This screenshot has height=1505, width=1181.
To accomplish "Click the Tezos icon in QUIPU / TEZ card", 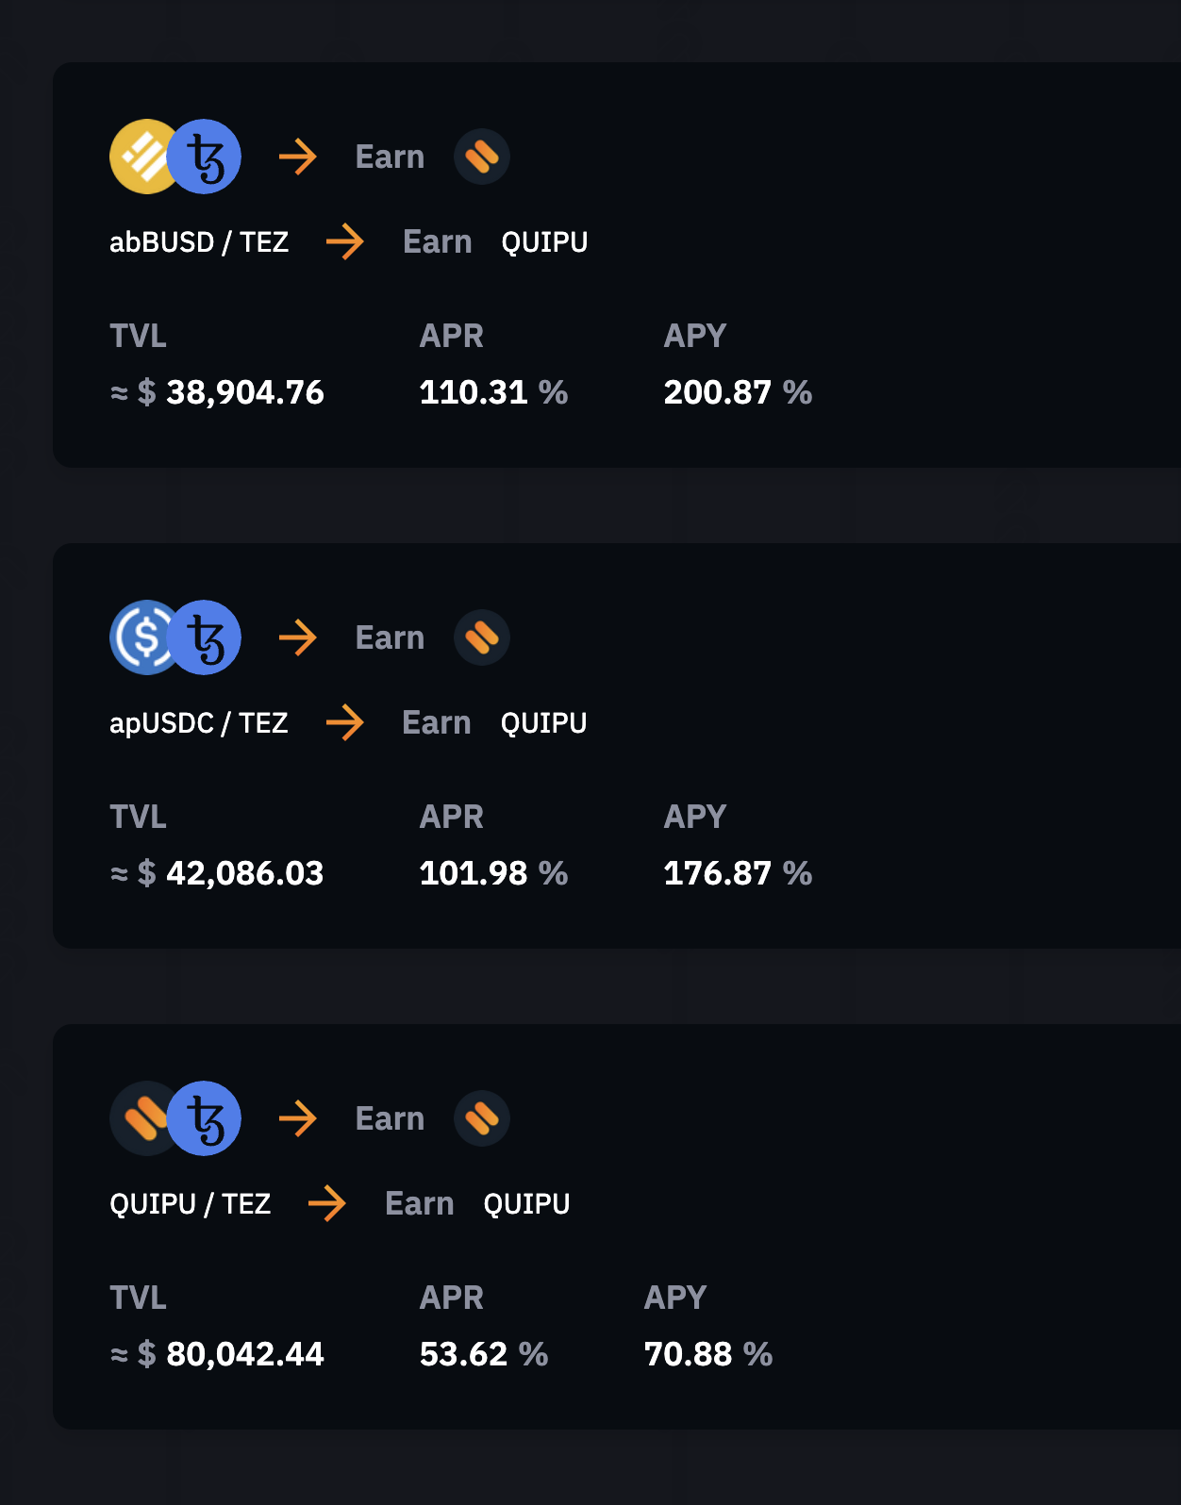I will pyautogui.click(x=205, y=1118).
